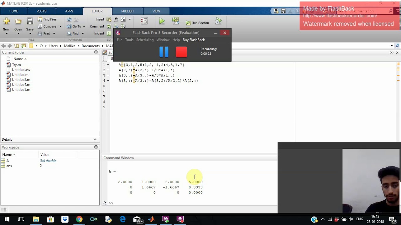This screenshot has height=225, width=401.
Task: Select variable A in Workspace
Action: coord(8,161)
